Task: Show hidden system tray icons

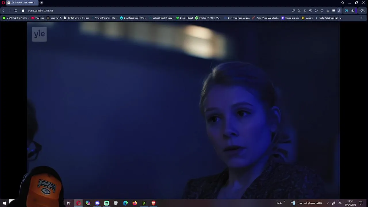Action: point(328,203)
